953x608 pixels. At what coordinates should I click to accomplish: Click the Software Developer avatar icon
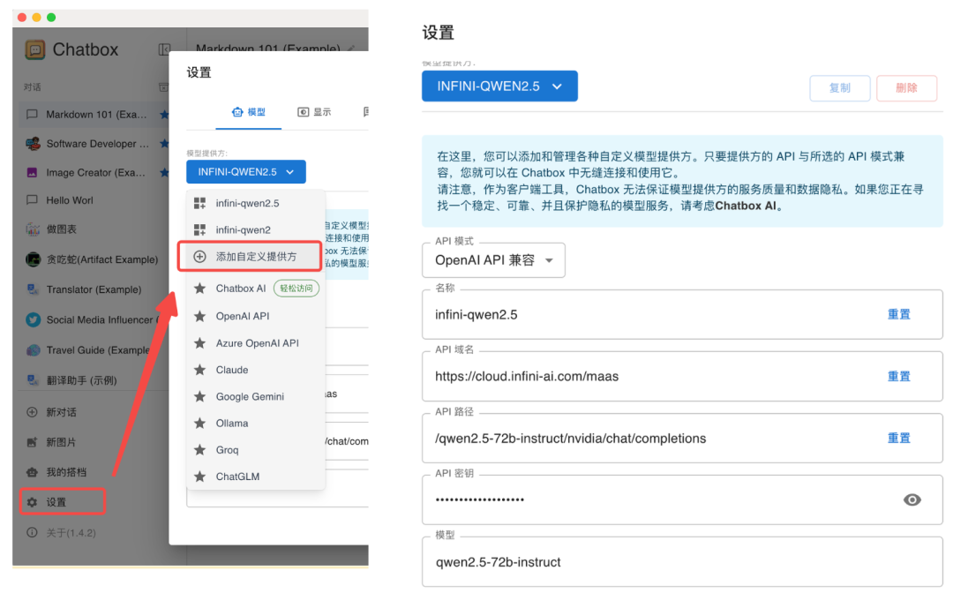pyautogui.click(x=33, y=144)
